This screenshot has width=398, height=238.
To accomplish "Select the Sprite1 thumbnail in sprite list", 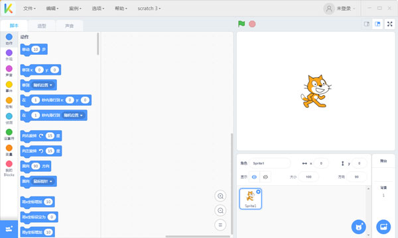I will (251, 199).
